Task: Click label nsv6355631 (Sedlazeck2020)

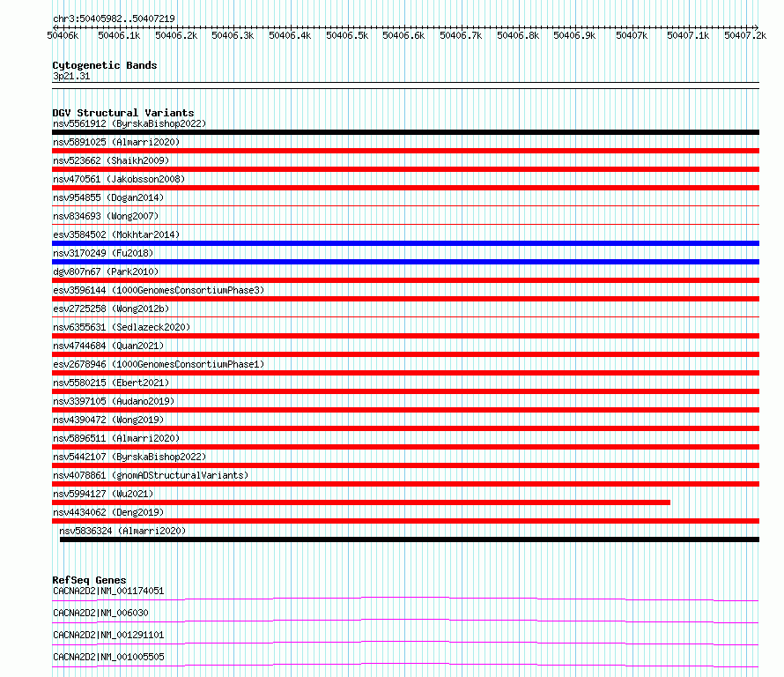Action: point(122,327)
